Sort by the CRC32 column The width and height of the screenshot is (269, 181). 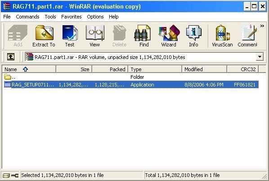[243, 69]
